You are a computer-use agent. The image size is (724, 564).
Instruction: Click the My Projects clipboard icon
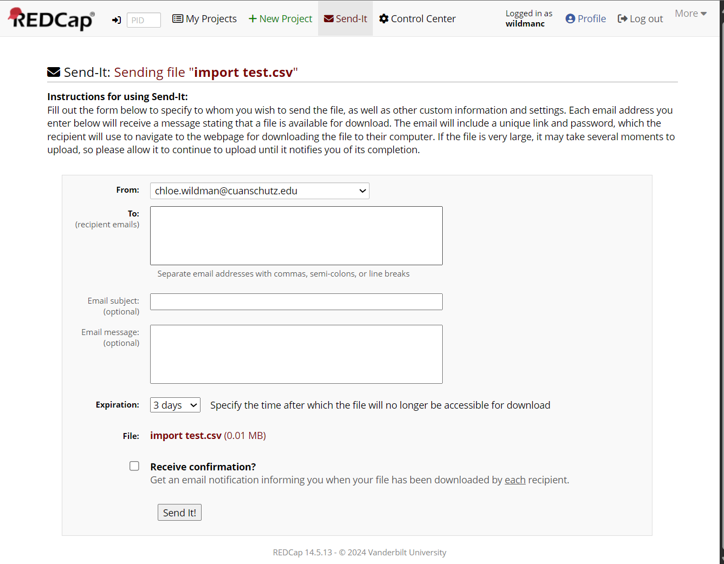(x=178, y=18)
